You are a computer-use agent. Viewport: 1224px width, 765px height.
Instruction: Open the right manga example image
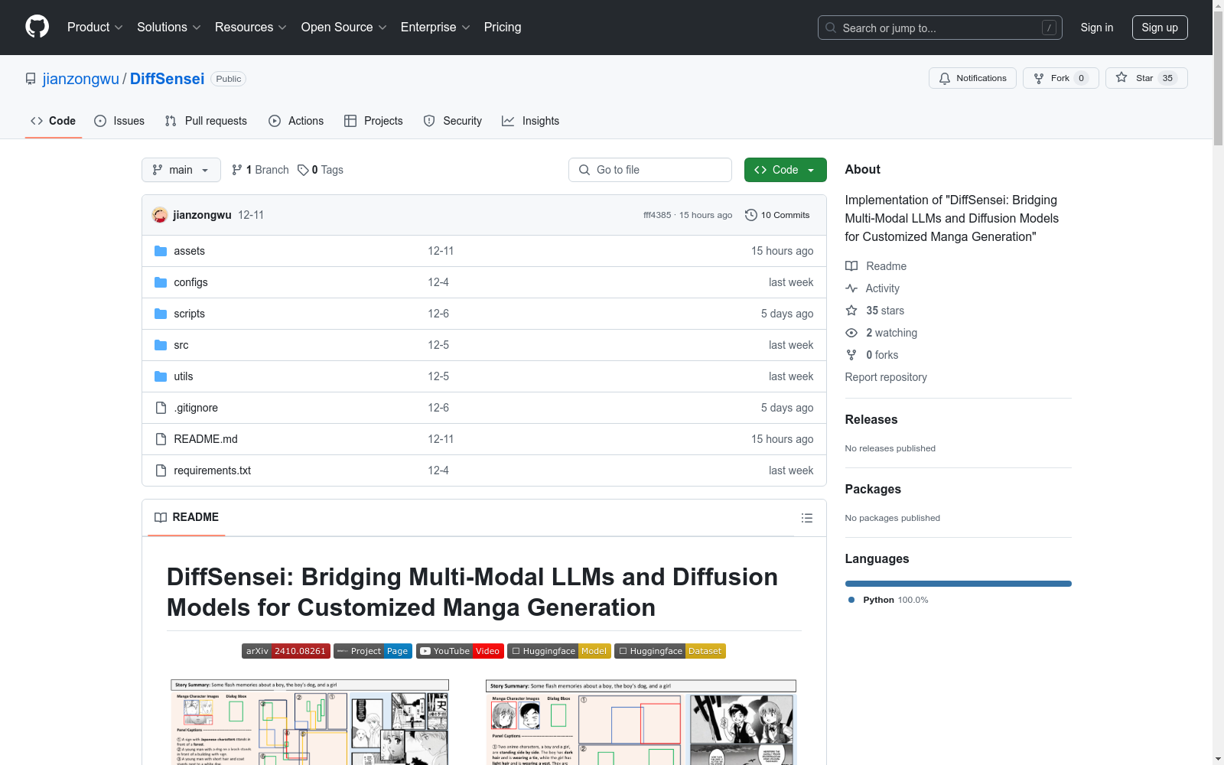point(641,722)
